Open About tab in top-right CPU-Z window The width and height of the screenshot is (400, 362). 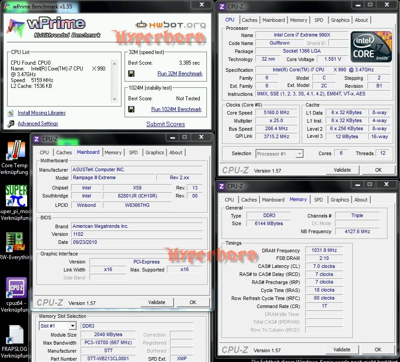coord(361,20)
